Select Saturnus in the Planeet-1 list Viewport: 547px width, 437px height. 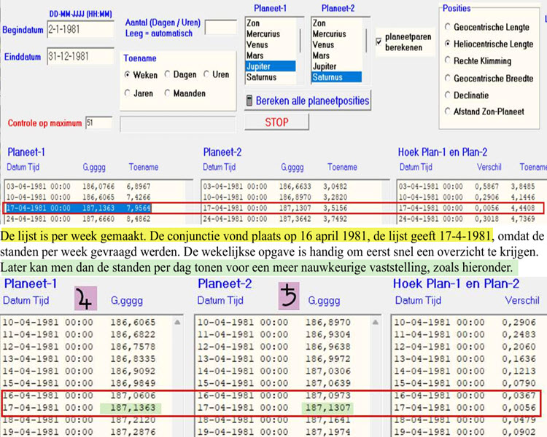coord(271,77)
